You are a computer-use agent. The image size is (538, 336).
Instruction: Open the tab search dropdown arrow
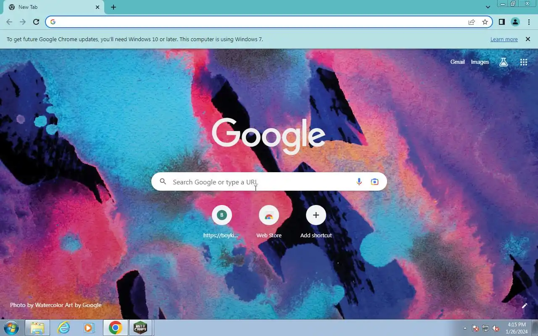click(x=488, y=7)
